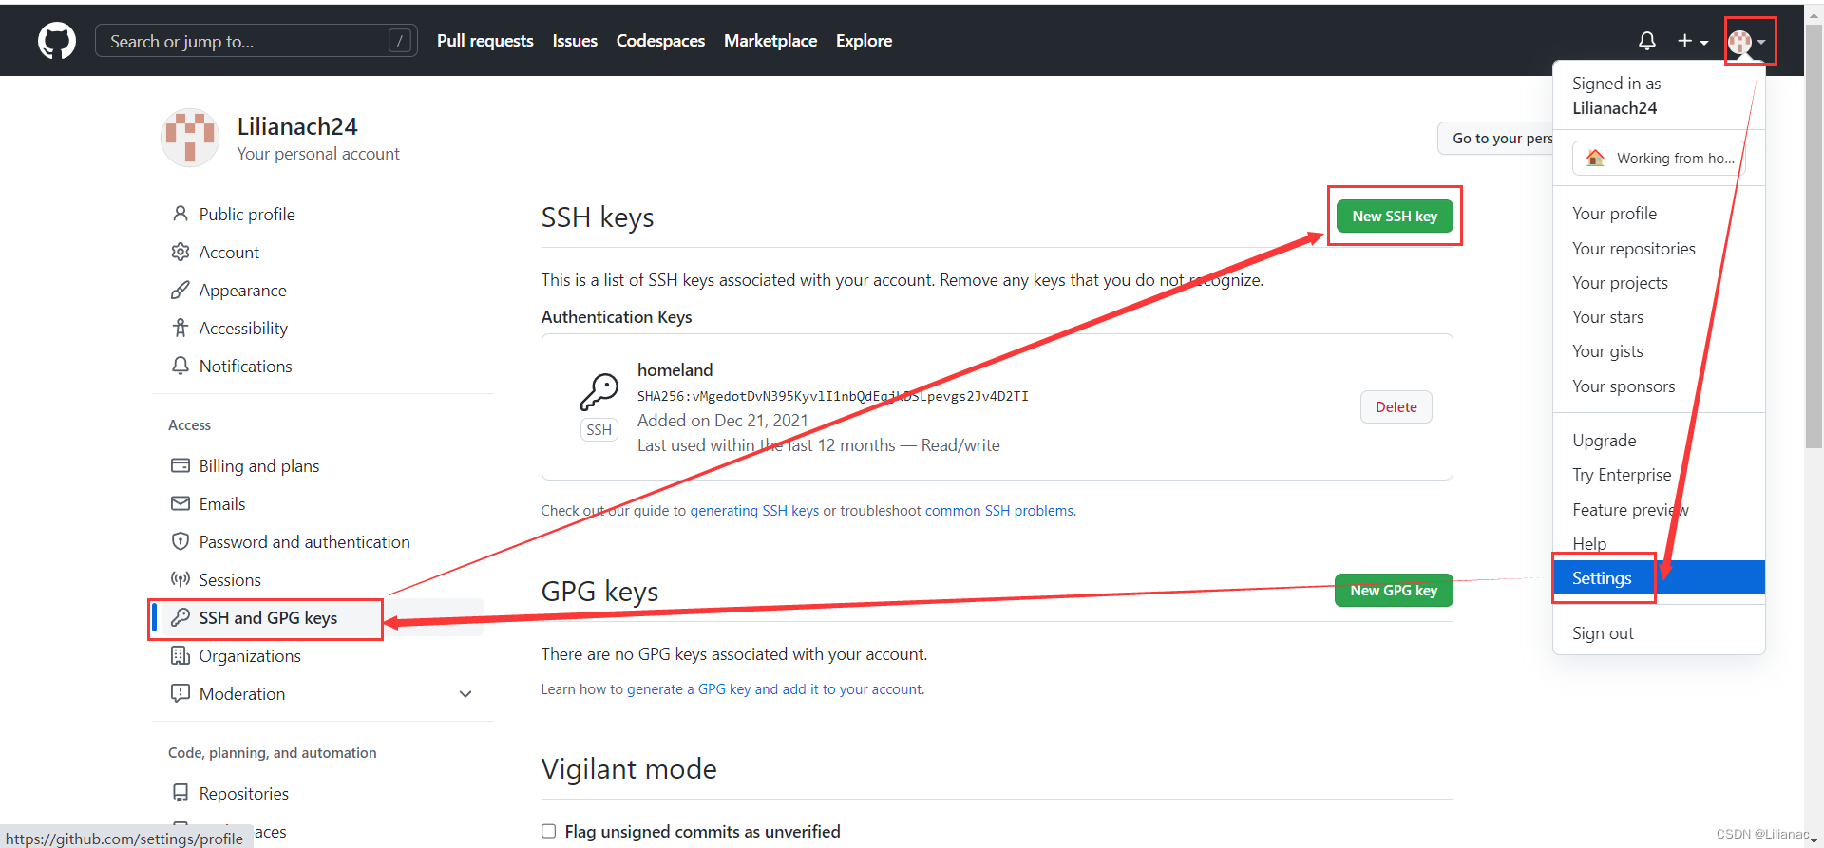The width and height of the screenshot is (1824, 848).
Task: Toggle Flag unsigned commits as unverified checkbox
Action: pyautogui.click(x=548, y=831)
